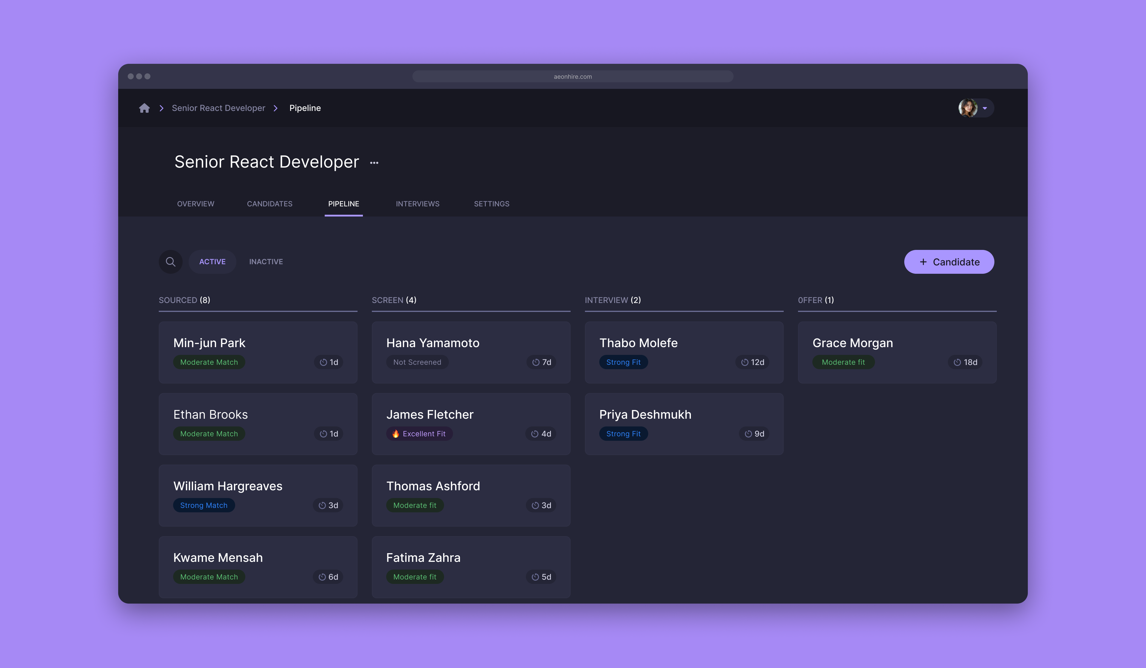The image size is (1146, 668).
Task: Click the clock icon on Thabo Molefe card
Action: click(x=745, y=362)
